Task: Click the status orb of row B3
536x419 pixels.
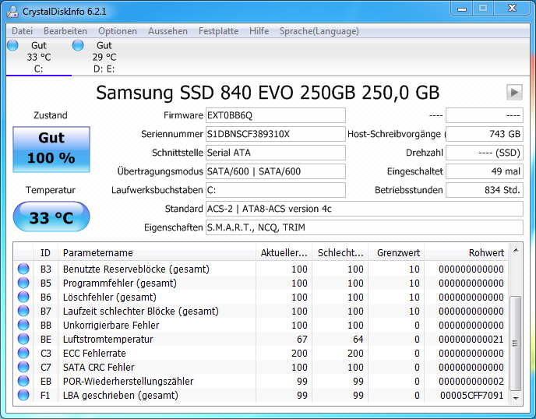Action: (x=23, y=269)
